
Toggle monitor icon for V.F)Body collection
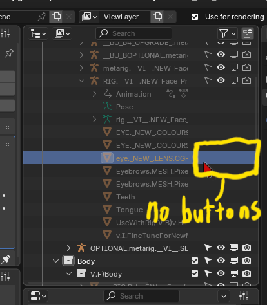click(233, 273)
